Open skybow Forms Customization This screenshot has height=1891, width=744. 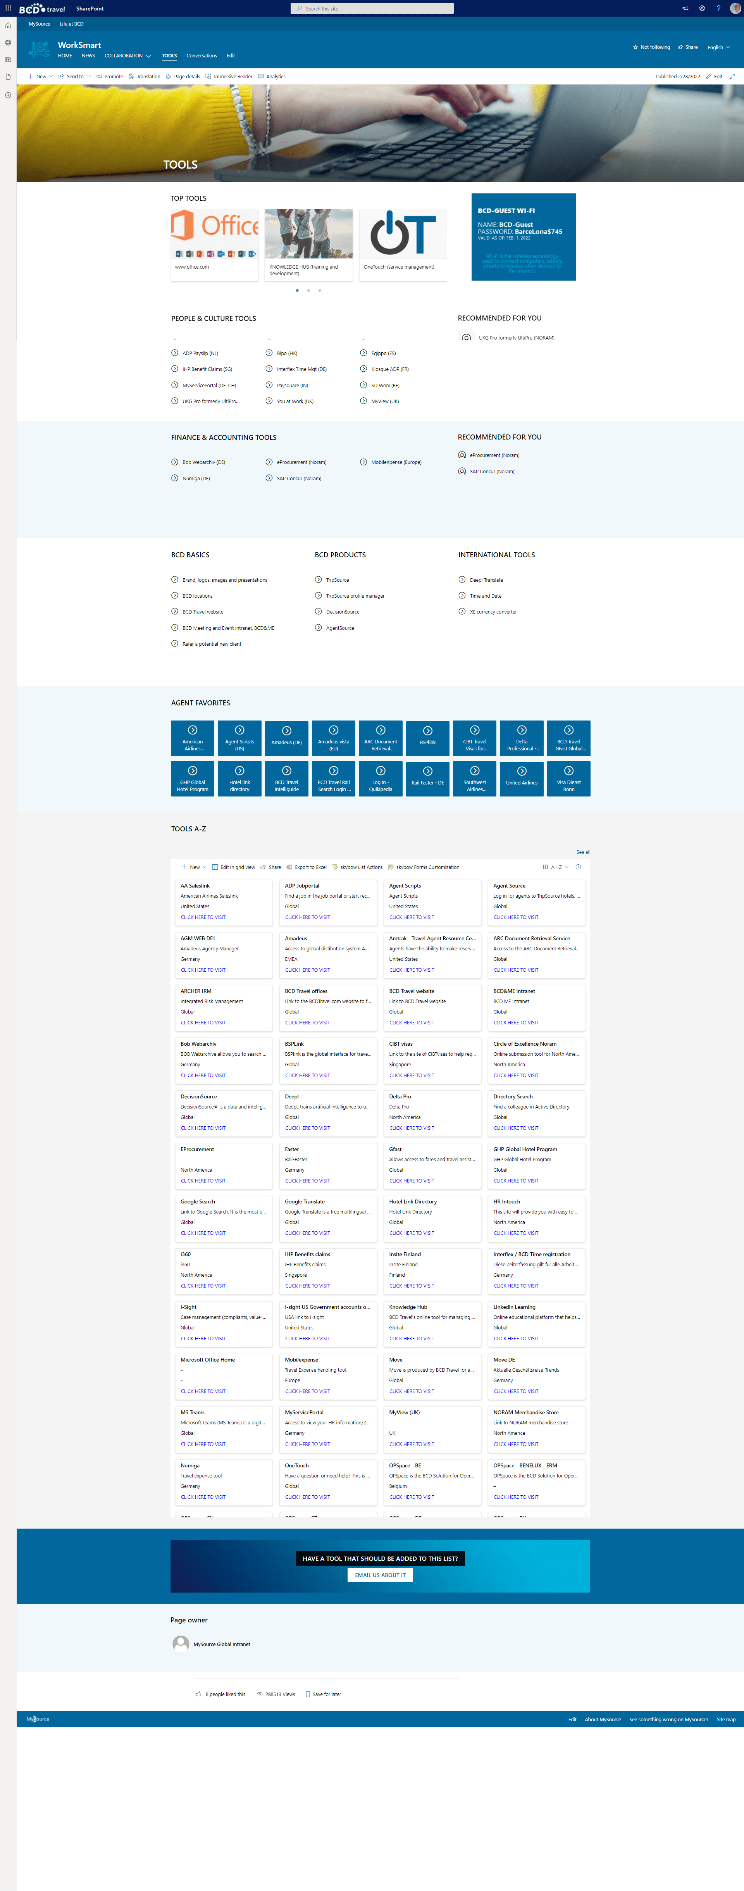coord(424,867)
